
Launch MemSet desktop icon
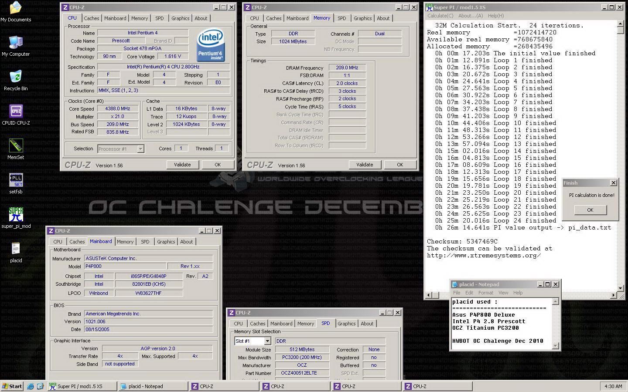16,149
